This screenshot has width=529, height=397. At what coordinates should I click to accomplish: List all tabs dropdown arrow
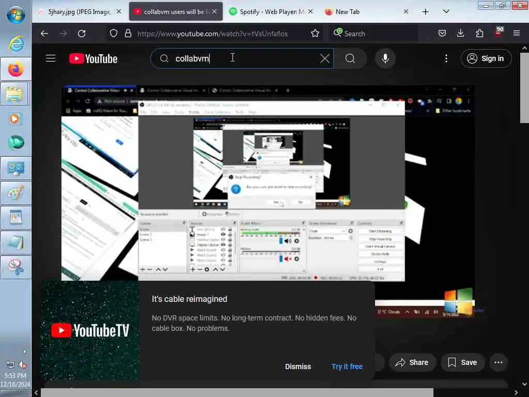[x=446, y=12]
